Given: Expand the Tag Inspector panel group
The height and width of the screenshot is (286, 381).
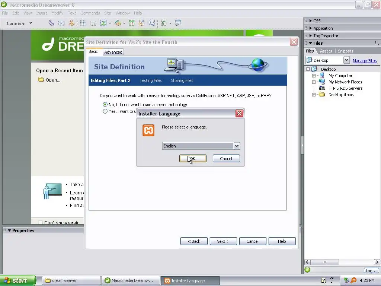Looking at the screenshot, I should click(x=311, y=36).
